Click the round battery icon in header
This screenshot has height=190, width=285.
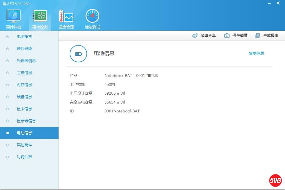point(78,54)
